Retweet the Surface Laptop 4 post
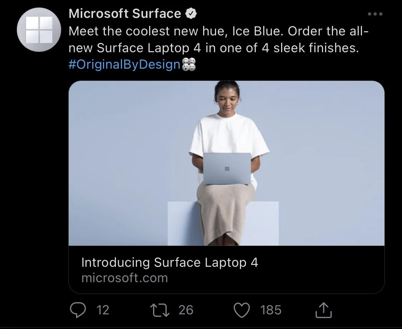402x329 pixels. click(160, 310)
